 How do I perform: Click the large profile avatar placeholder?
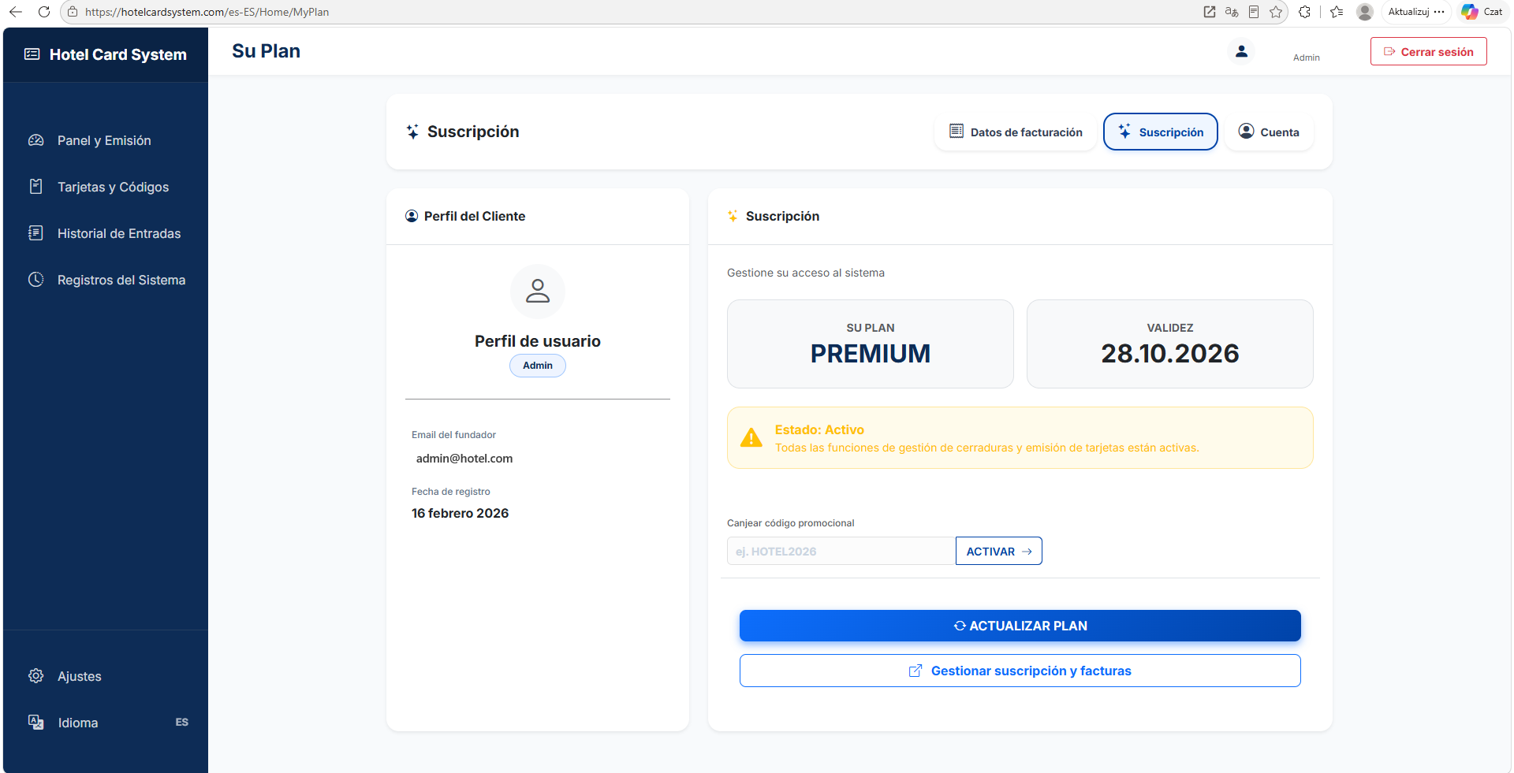[538, 292]
